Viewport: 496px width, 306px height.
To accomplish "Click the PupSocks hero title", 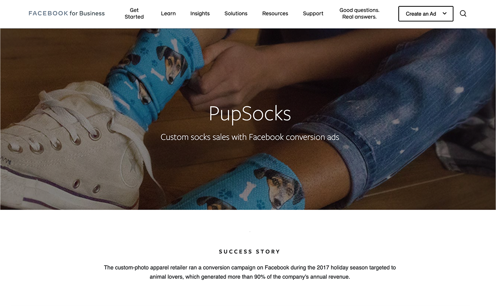I will (250, 113).
